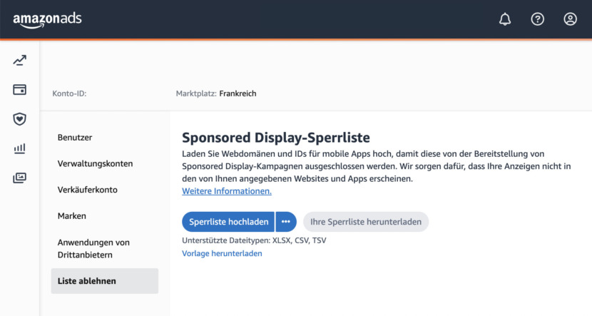Open the trending chart campaigns icon
This screenshot has width=592, height=316.
[20, 61]
